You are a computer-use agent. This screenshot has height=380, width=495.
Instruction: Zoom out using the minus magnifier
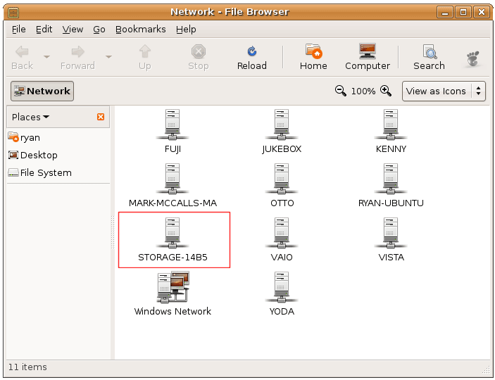coord(341,91)
